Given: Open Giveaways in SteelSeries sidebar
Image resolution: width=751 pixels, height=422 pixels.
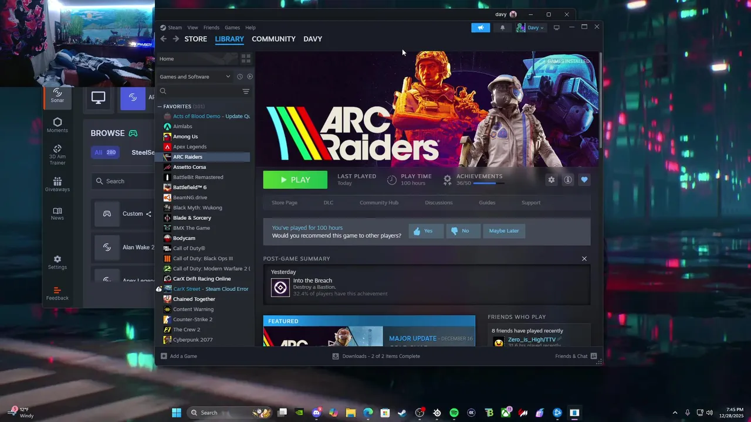Looking at the screenshot, I should tap(57, 185).
